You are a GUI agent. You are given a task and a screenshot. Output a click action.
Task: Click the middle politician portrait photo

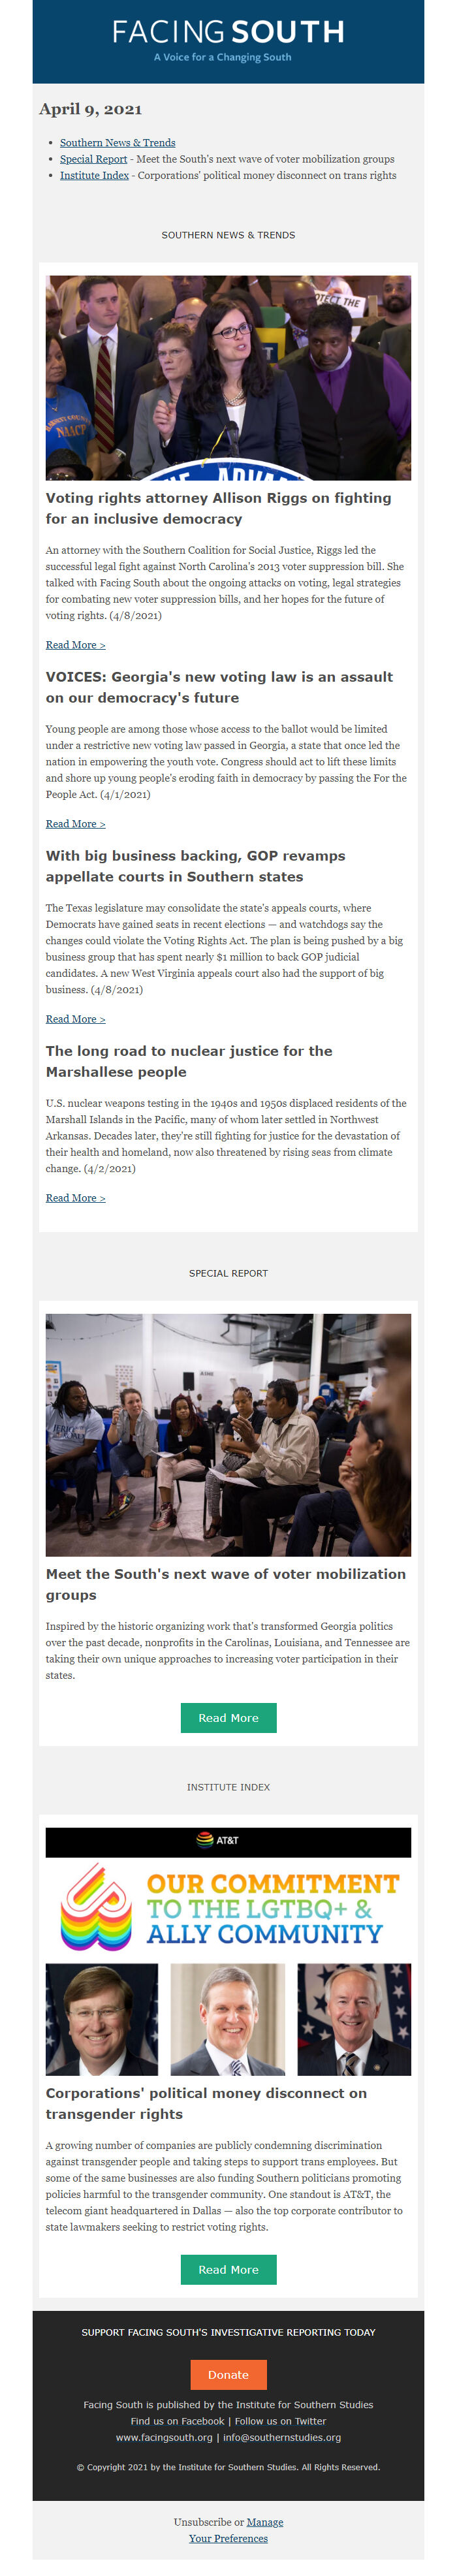(228, 2019)
